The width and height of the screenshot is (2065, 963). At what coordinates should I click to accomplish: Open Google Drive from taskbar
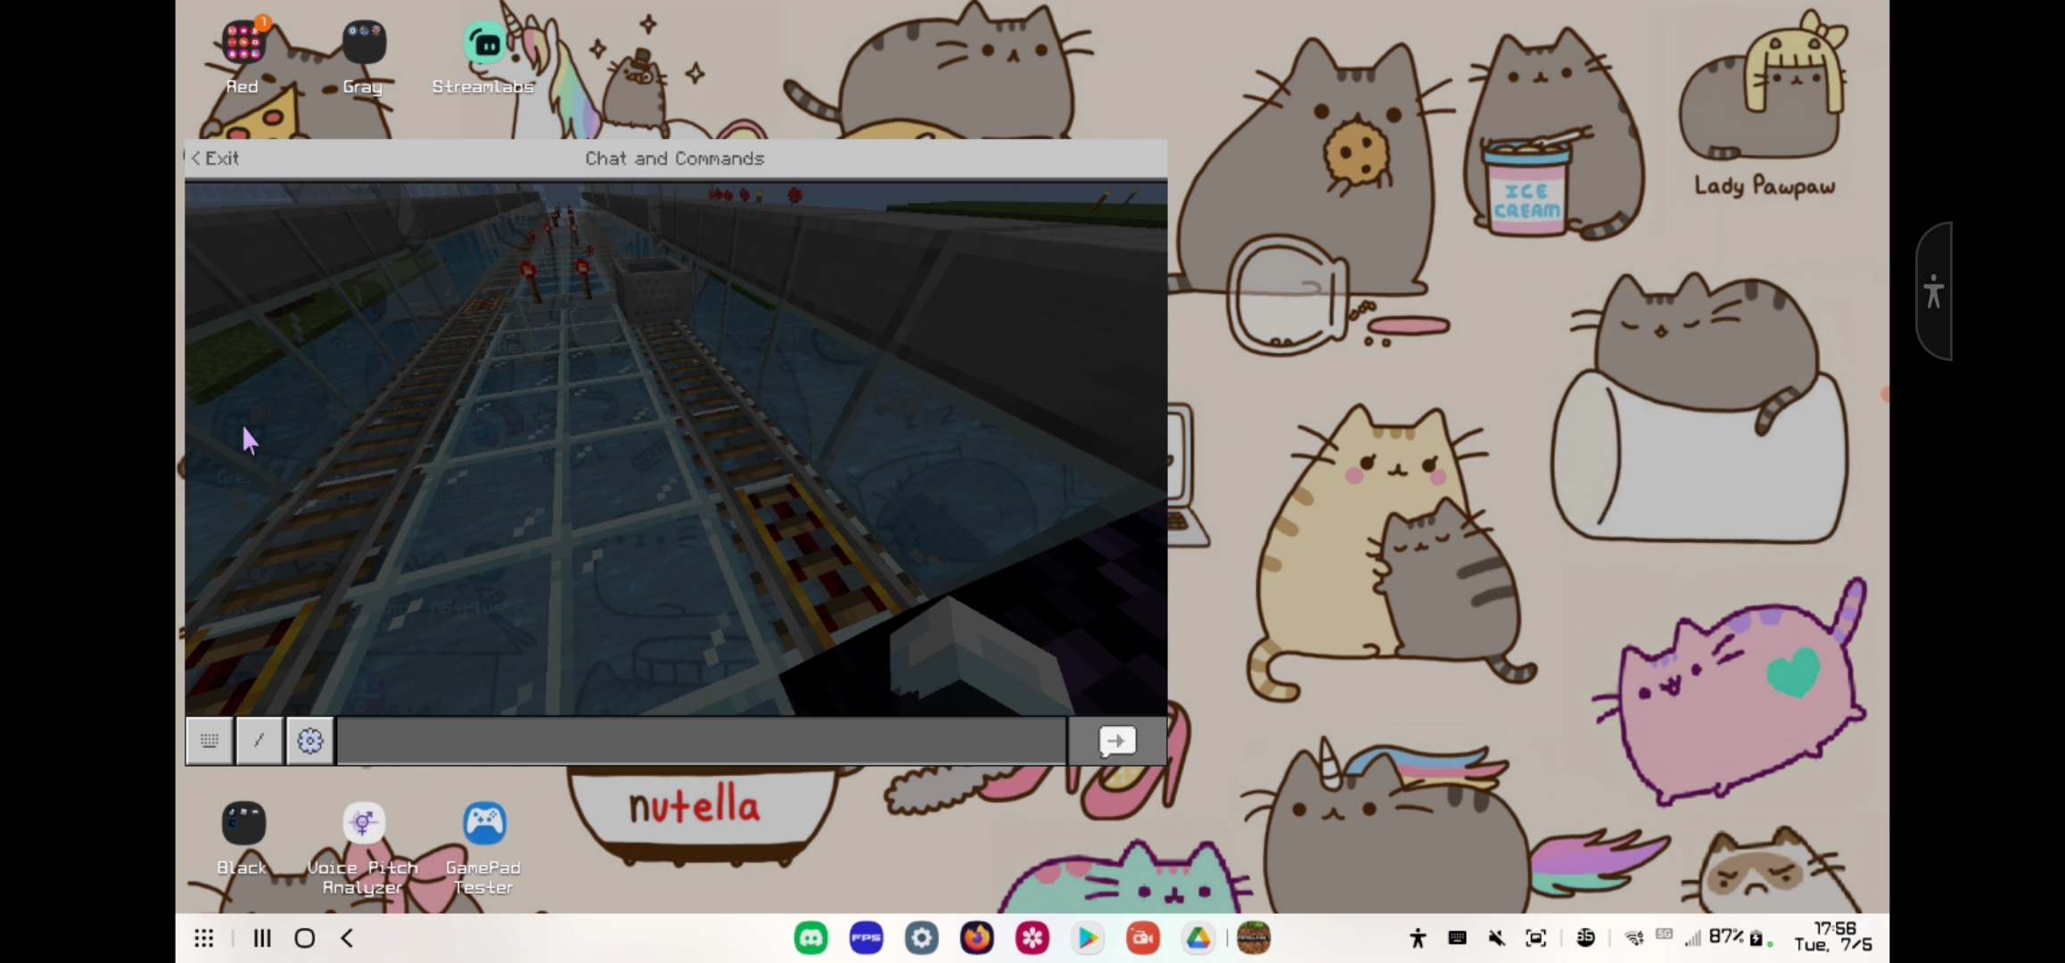coord(1197,938)
